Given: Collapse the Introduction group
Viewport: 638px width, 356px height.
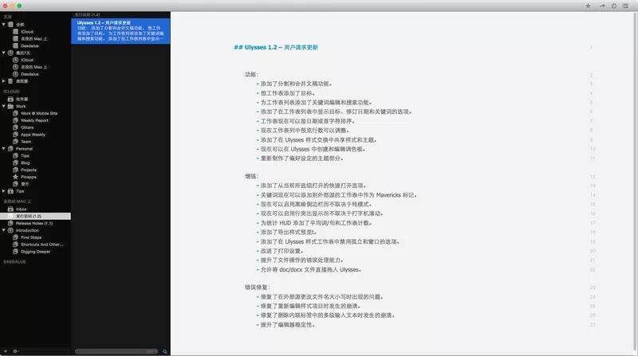Looking at the screenshot, I should [4, 230].
